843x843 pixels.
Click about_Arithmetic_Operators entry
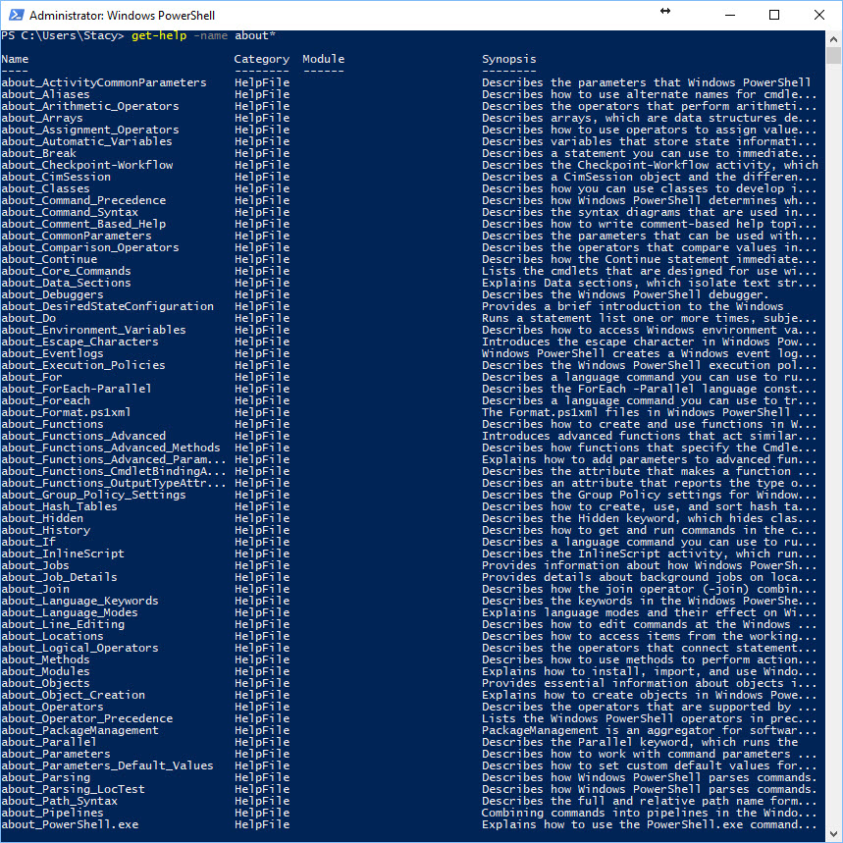click(x=89, y=106)
